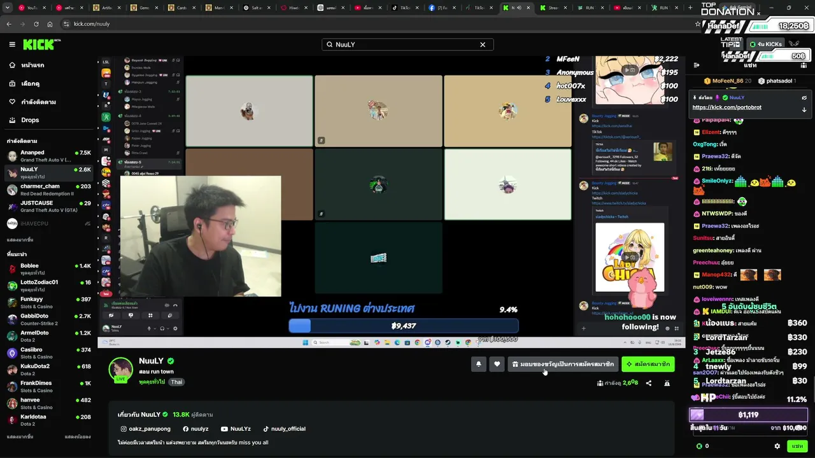
Task: Open the report icon beside share
Action: coord(667,384)
